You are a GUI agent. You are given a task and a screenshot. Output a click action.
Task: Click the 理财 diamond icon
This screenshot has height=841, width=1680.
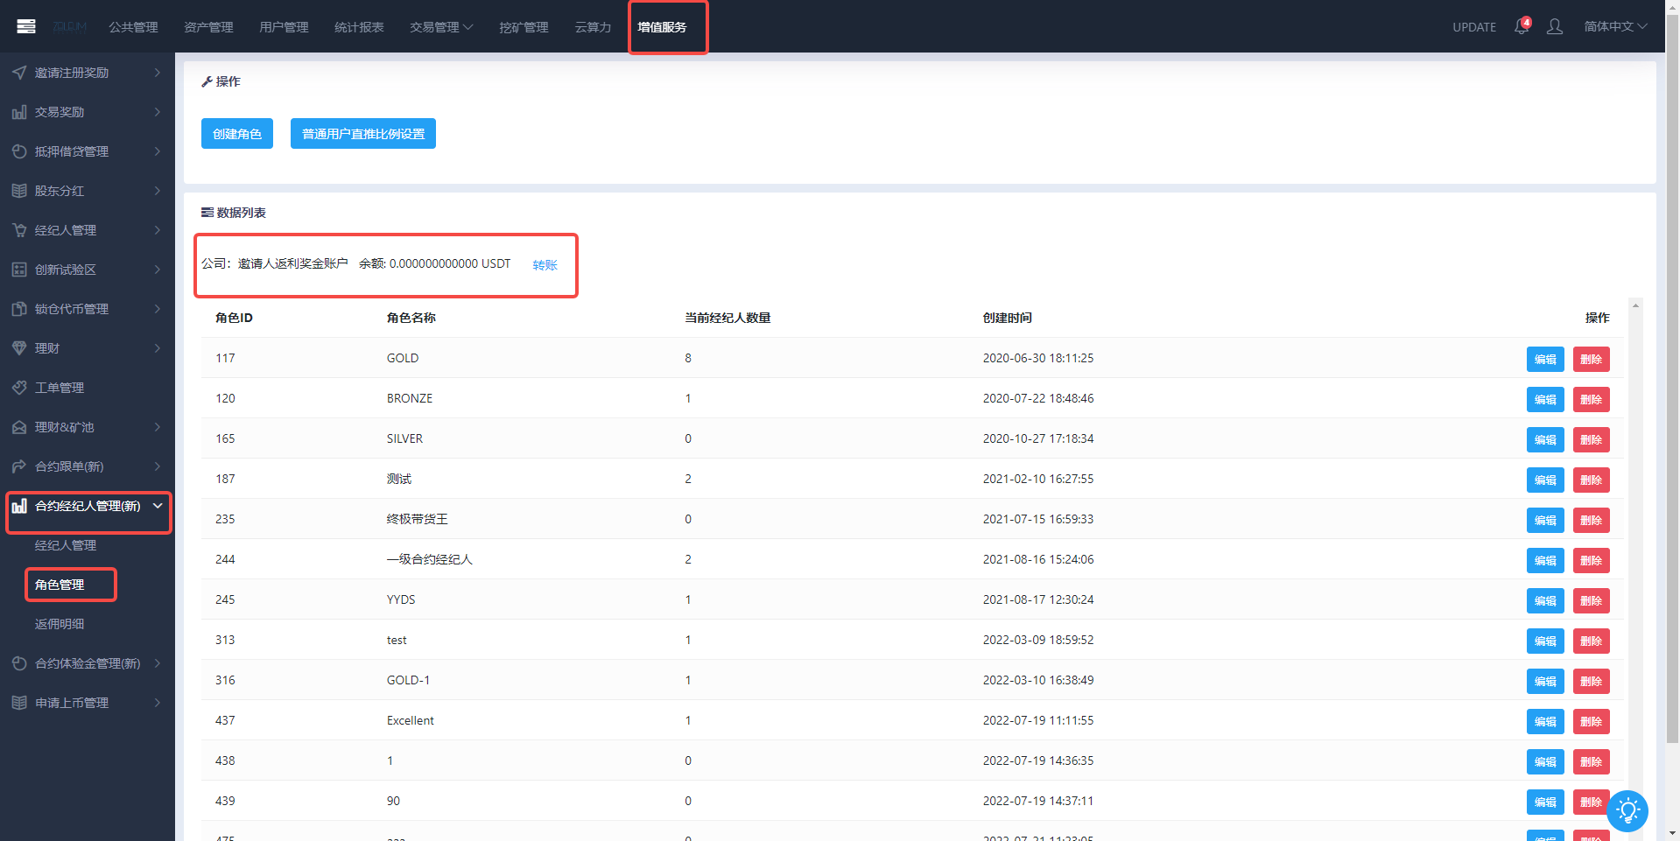[19, 348]
